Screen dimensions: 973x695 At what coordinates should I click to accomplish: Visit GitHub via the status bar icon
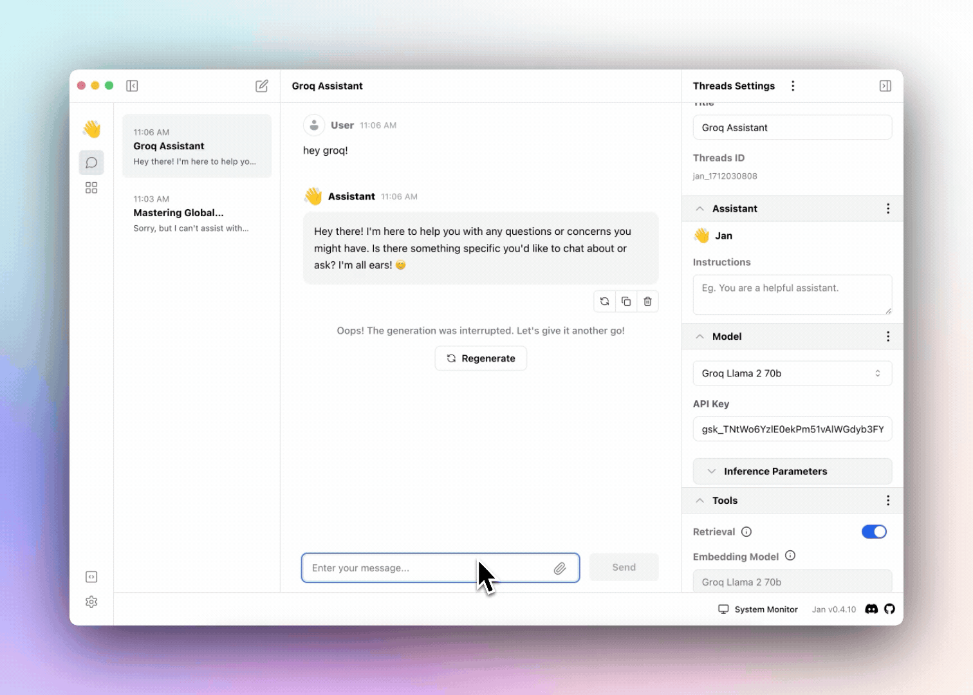[x=889, y=609]
